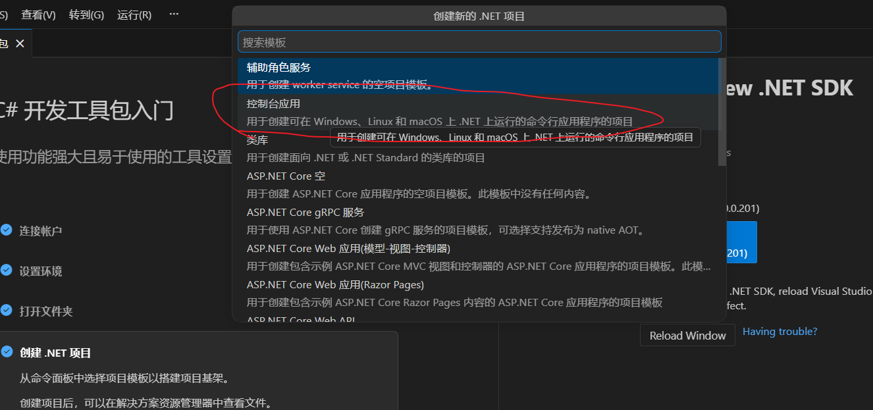Toggle the 创建 .NET 项目 step checkmark
Viewport: 873px width, 410px height.
coord(7,352)
